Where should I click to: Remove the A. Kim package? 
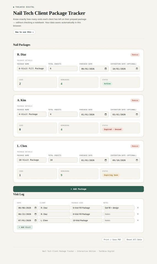pyautogui.click(x=135, y=100)
